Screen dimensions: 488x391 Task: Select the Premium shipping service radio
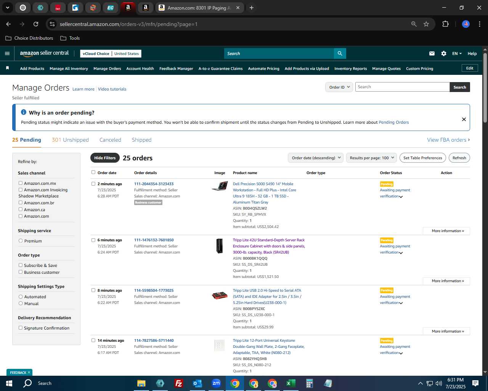pos(21,241)
